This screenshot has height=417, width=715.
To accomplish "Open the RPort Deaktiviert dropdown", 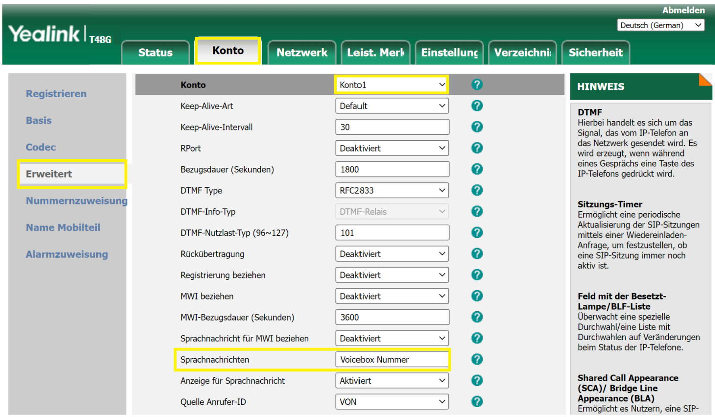I will [392, 148].
